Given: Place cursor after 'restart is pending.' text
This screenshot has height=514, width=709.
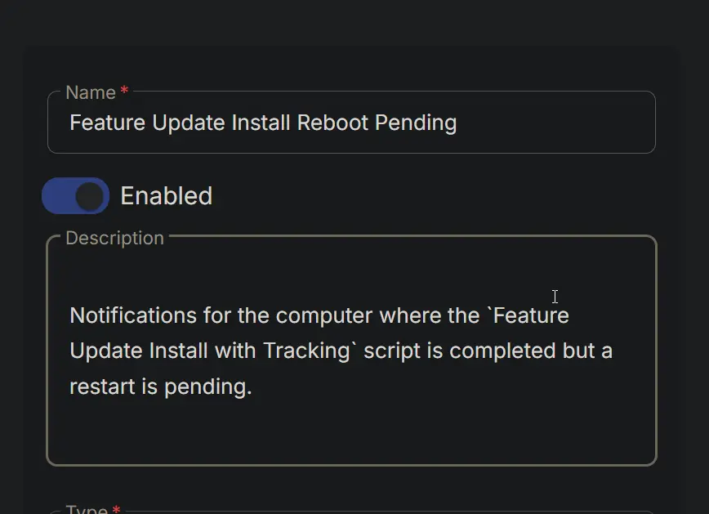Looking at the screenshot, I should point(252,387).
